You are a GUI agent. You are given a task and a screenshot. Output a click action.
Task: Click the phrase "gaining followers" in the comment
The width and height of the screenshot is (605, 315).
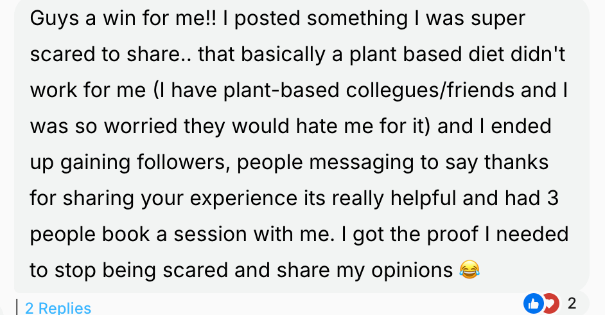pyautogui.click(x=143, y=163)
